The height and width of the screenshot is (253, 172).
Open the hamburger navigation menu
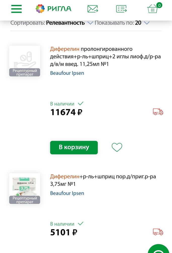(x=16, y=9)
